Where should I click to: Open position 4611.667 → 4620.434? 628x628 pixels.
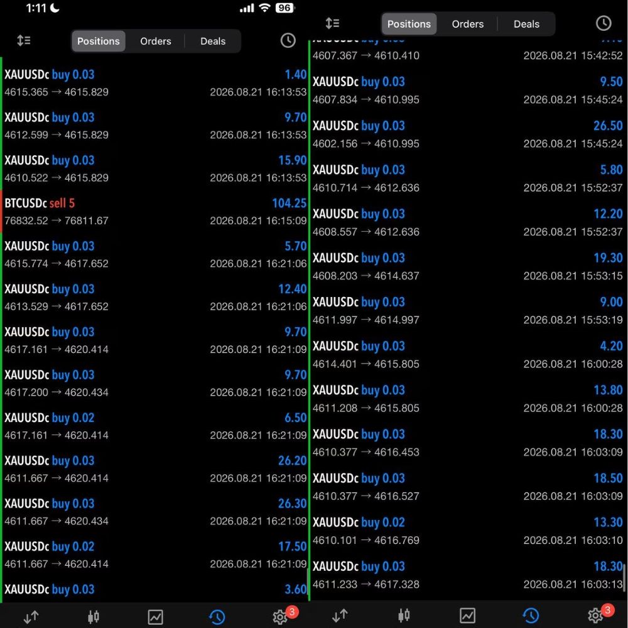coord(154,511)
